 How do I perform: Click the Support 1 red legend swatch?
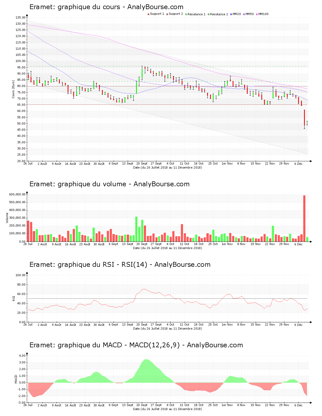tap(148, 14)
